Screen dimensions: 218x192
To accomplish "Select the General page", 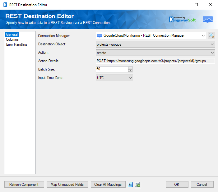I will (12, 34).
